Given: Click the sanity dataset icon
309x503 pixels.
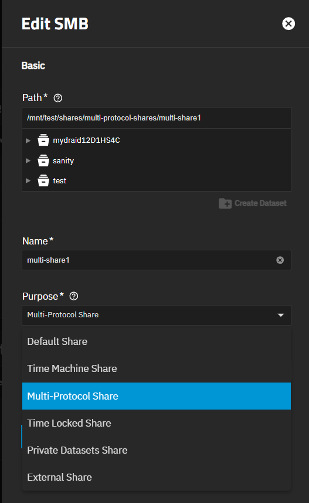Looking at the screenshot, I should [x=43, y=160].
